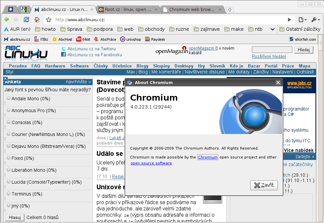The width and height of the screenshot is (324, 223).
Task: Open the Poradna menu item
Action: pyautogui.click(x=18, y=66)
